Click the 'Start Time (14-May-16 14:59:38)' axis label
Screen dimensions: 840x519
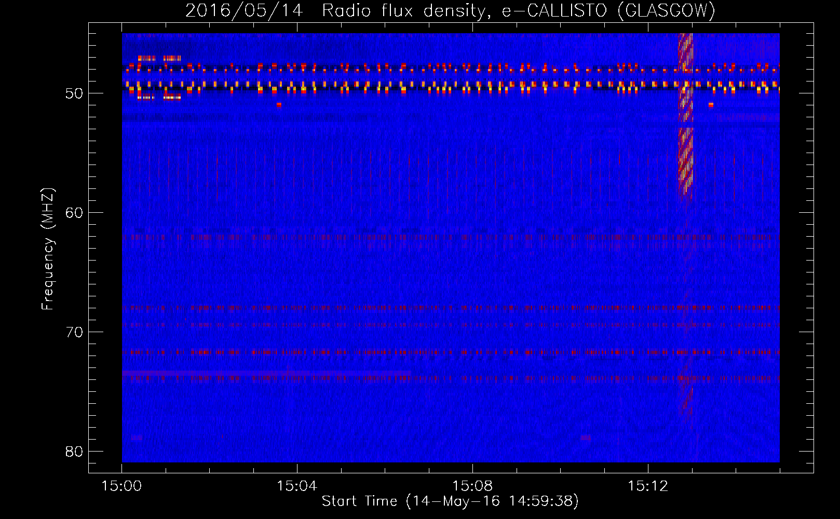point(450,501)
